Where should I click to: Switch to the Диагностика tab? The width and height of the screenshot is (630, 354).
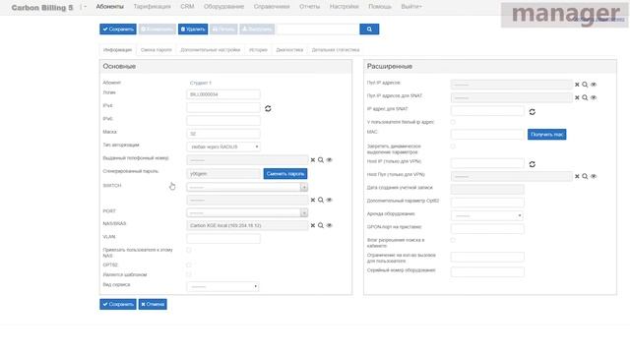click(x=289, y=50)
